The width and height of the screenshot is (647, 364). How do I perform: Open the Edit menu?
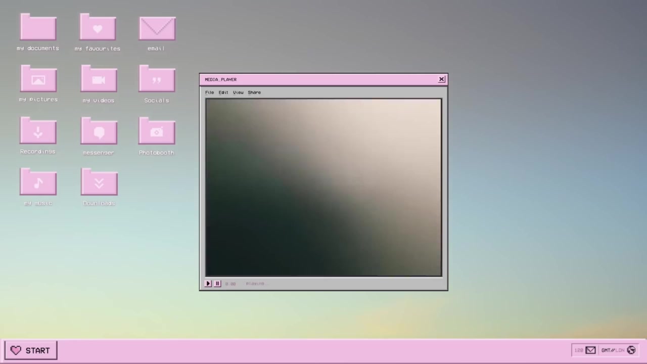pyautogui.click(x=223, y=93)
